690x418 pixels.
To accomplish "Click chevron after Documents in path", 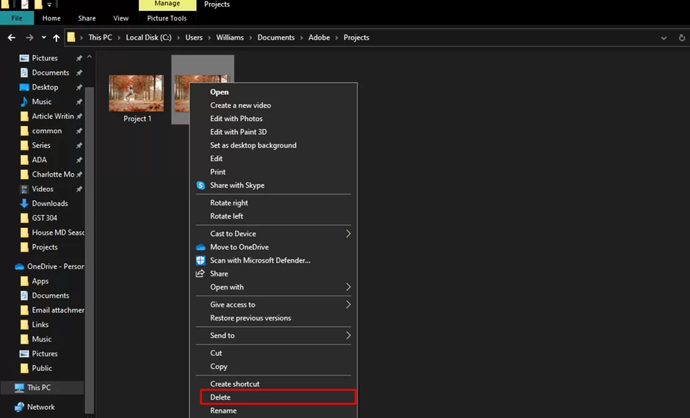I will pos(302,38).
